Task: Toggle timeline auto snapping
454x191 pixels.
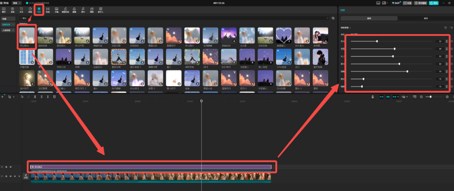Action: [x=388, y=97]
